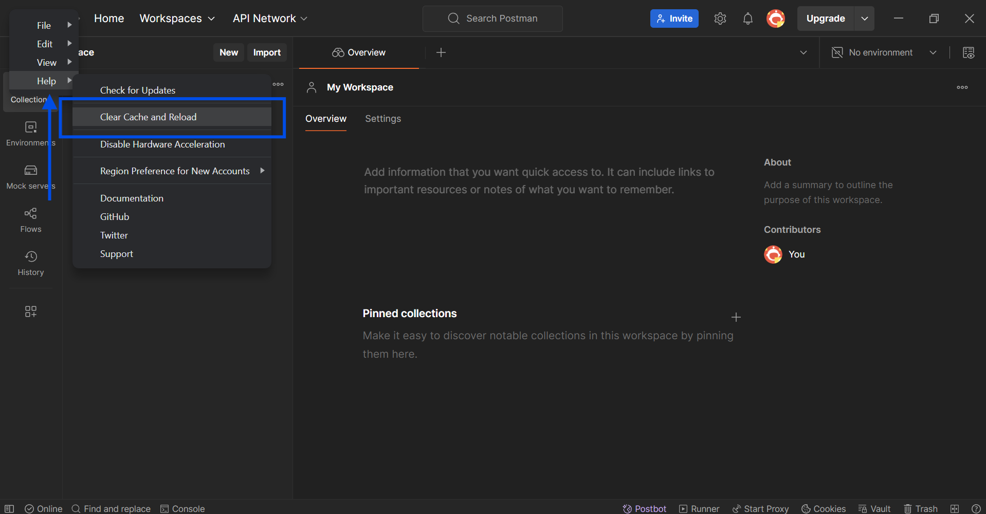Open the configure sidebar grid-plus icon

(x=31, y=311)
